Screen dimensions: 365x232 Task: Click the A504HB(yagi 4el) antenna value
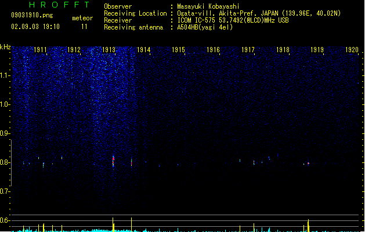pos(205,27)
